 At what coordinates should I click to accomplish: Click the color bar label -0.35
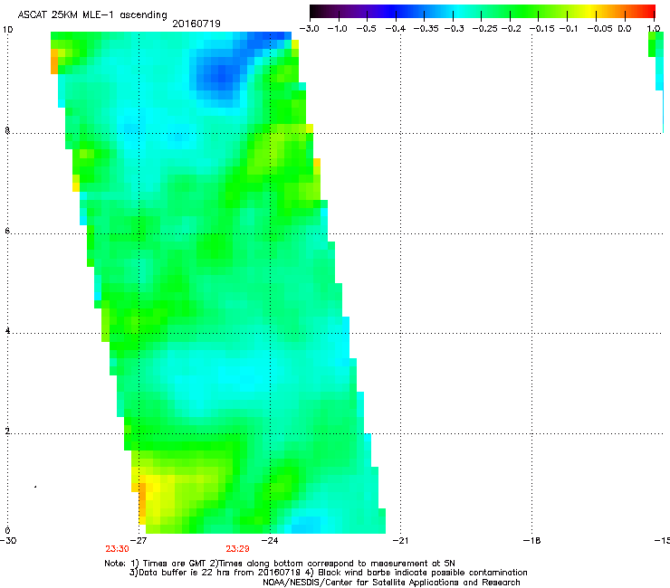point(426,29)
